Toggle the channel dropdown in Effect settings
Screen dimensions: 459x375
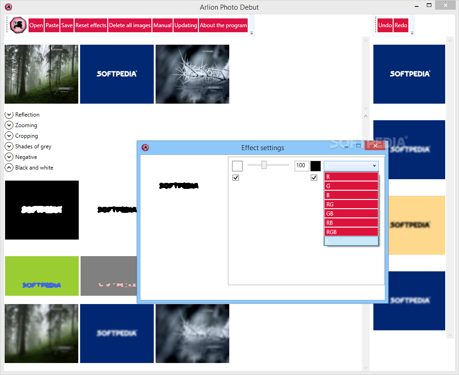pos(351,166)
